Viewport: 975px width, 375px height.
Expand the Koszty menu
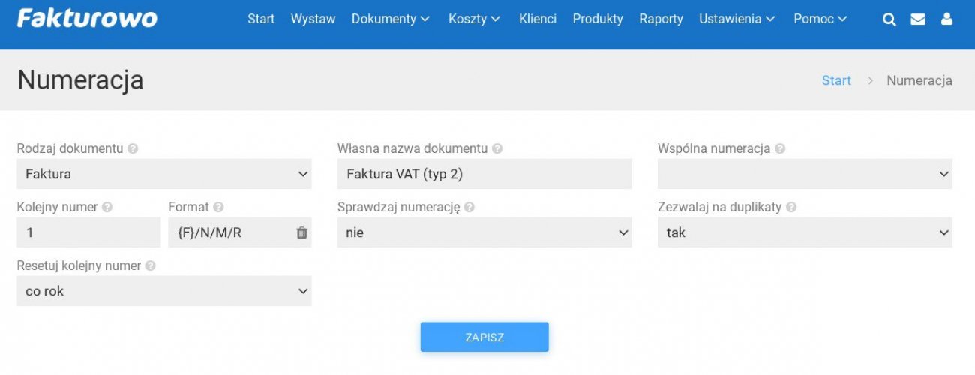(474, 19)
